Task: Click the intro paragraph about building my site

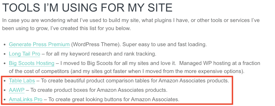Action: point(131,24)
